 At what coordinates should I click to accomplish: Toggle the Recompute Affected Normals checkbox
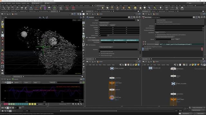(99, 54)
